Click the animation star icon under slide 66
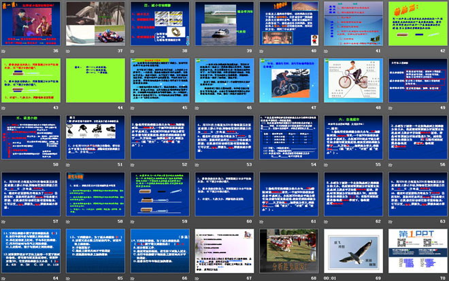Image resolution: width=449 pixels, height=281 pixels. [x=132, y=278]
